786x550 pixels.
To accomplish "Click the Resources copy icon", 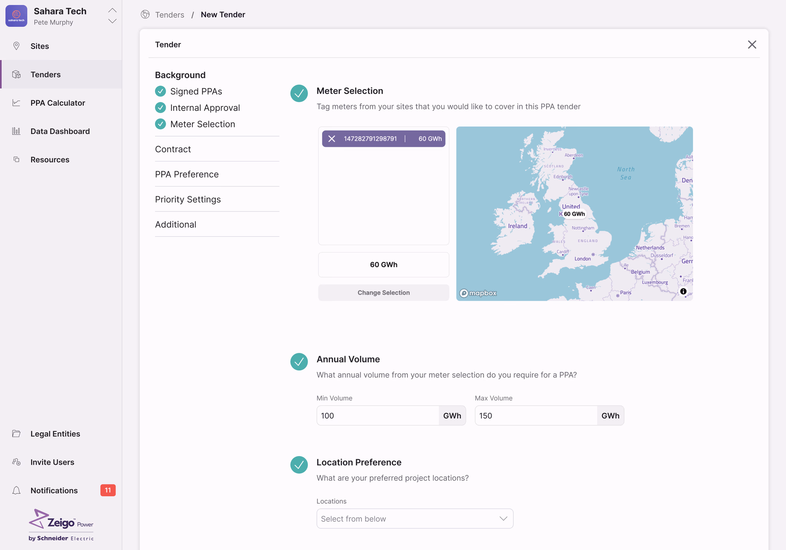I will pos(16,160).
